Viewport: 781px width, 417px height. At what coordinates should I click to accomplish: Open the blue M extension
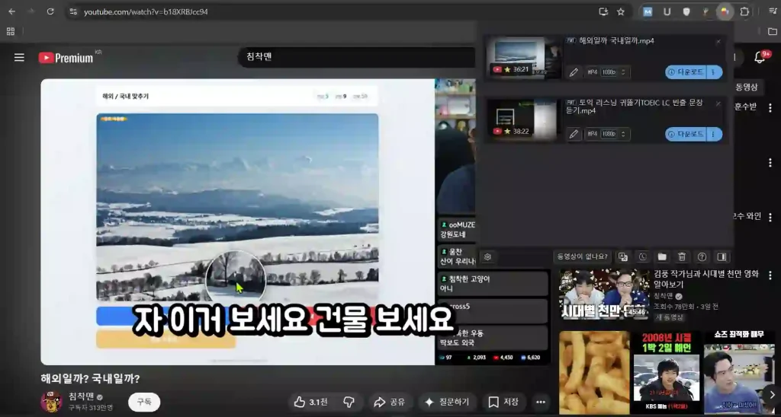(648, 11)
